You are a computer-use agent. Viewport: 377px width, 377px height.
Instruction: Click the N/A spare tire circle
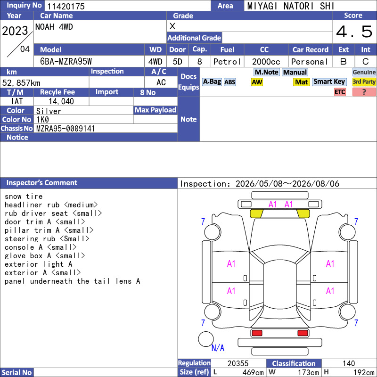[x=206, y=339]
